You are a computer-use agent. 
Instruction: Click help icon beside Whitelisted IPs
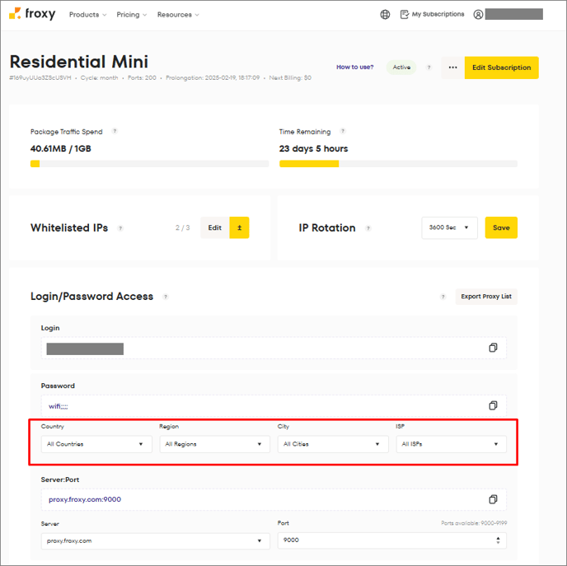pos(120,228)
